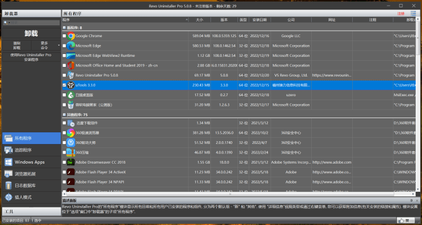The height and width of the screenshot is (225, 422).
Task: Open the search filter dropdown arrow
Action: point(9,23)
